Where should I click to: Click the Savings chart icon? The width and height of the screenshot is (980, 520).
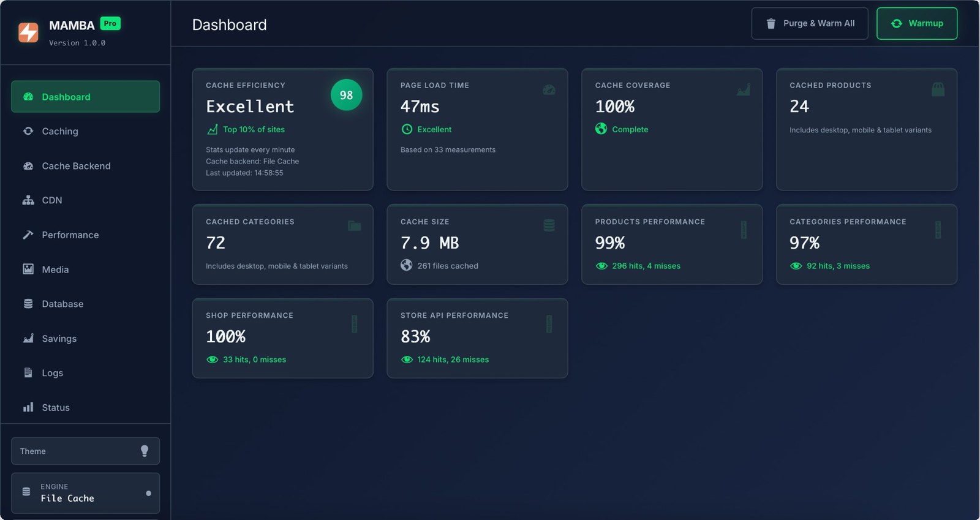coord(28,339)
